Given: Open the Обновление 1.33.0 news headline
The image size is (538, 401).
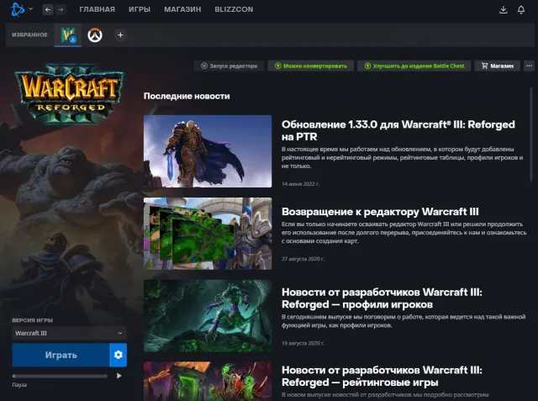Looking at the screenshot, I should (398, 130).
